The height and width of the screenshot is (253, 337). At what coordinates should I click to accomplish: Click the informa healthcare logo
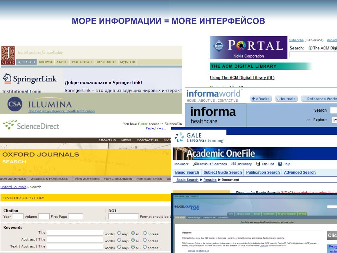tap(213, 115)
